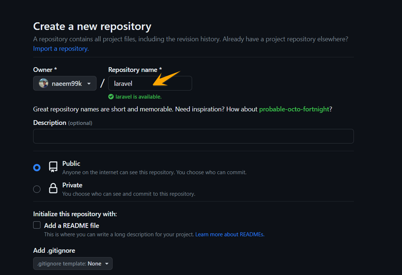
Task: Click the Repository name input field
Action: point(150,83)
